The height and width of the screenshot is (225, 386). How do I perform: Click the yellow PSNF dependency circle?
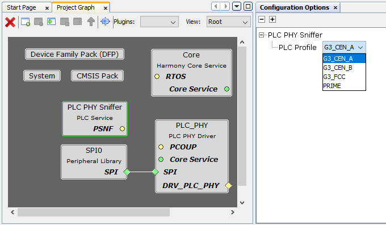pos(123,128)
